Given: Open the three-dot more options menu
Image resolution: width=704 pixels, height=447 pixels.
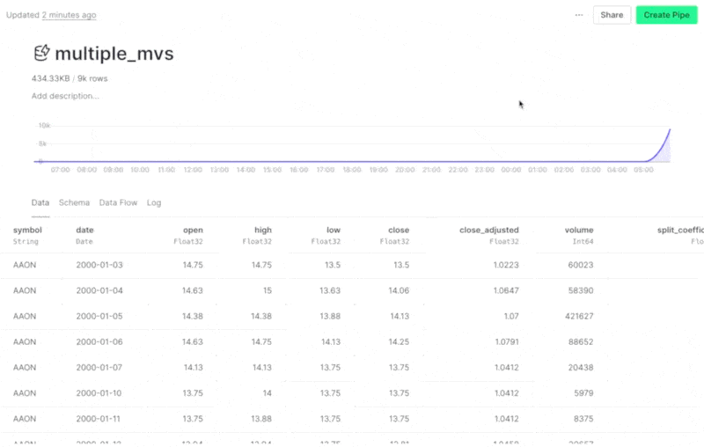Looking at the screenshot, I should [578, 15].
